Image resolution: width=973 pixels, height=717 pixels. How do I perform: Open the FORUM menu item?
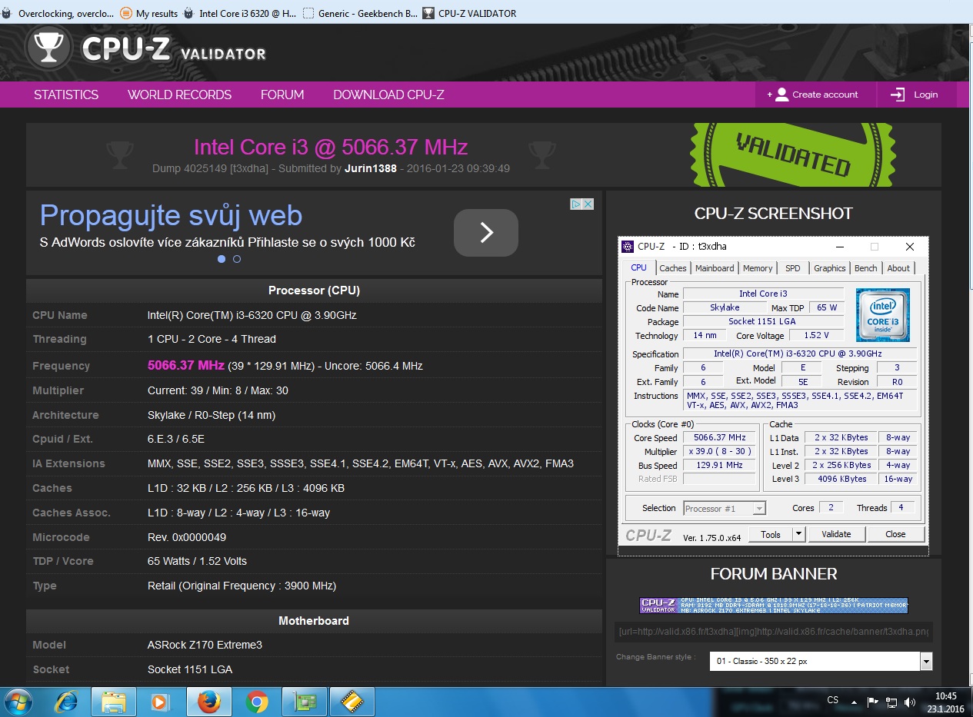[282, 95]
